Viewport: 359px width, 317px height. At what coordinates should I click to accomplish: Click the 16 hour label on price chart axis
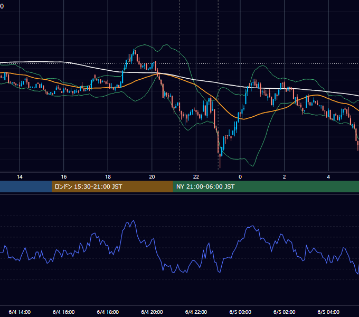click(x=64, y=177)
